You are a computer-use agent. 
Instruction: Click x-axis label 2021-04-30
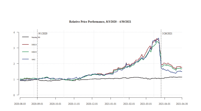182,104
